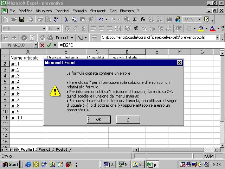Click the volume speaker tray icon
The height and width of the screenshot is (169, 225).
tap(200, 164)
